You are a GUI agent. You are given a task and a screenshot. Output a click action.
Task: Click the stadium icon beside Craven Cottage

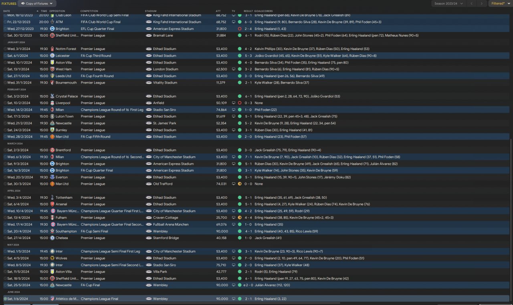pyautogui.click(x=149, y=218)
